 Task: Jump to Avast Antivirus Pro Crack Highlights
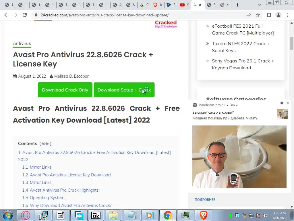pos(61,190)
